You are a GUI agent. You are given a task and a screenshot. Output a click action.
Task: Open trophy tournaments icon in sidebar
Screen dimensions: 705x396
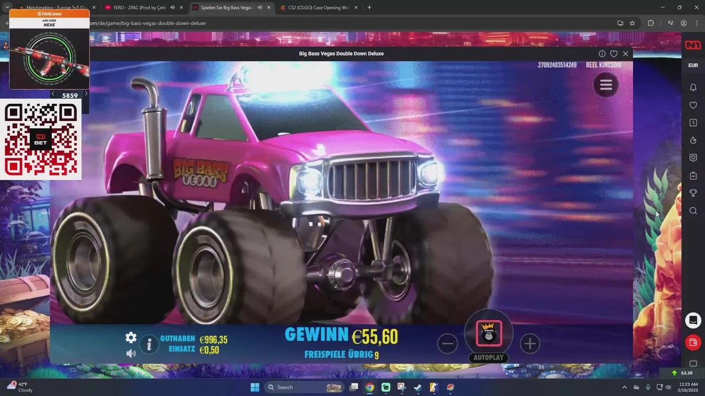693,193
